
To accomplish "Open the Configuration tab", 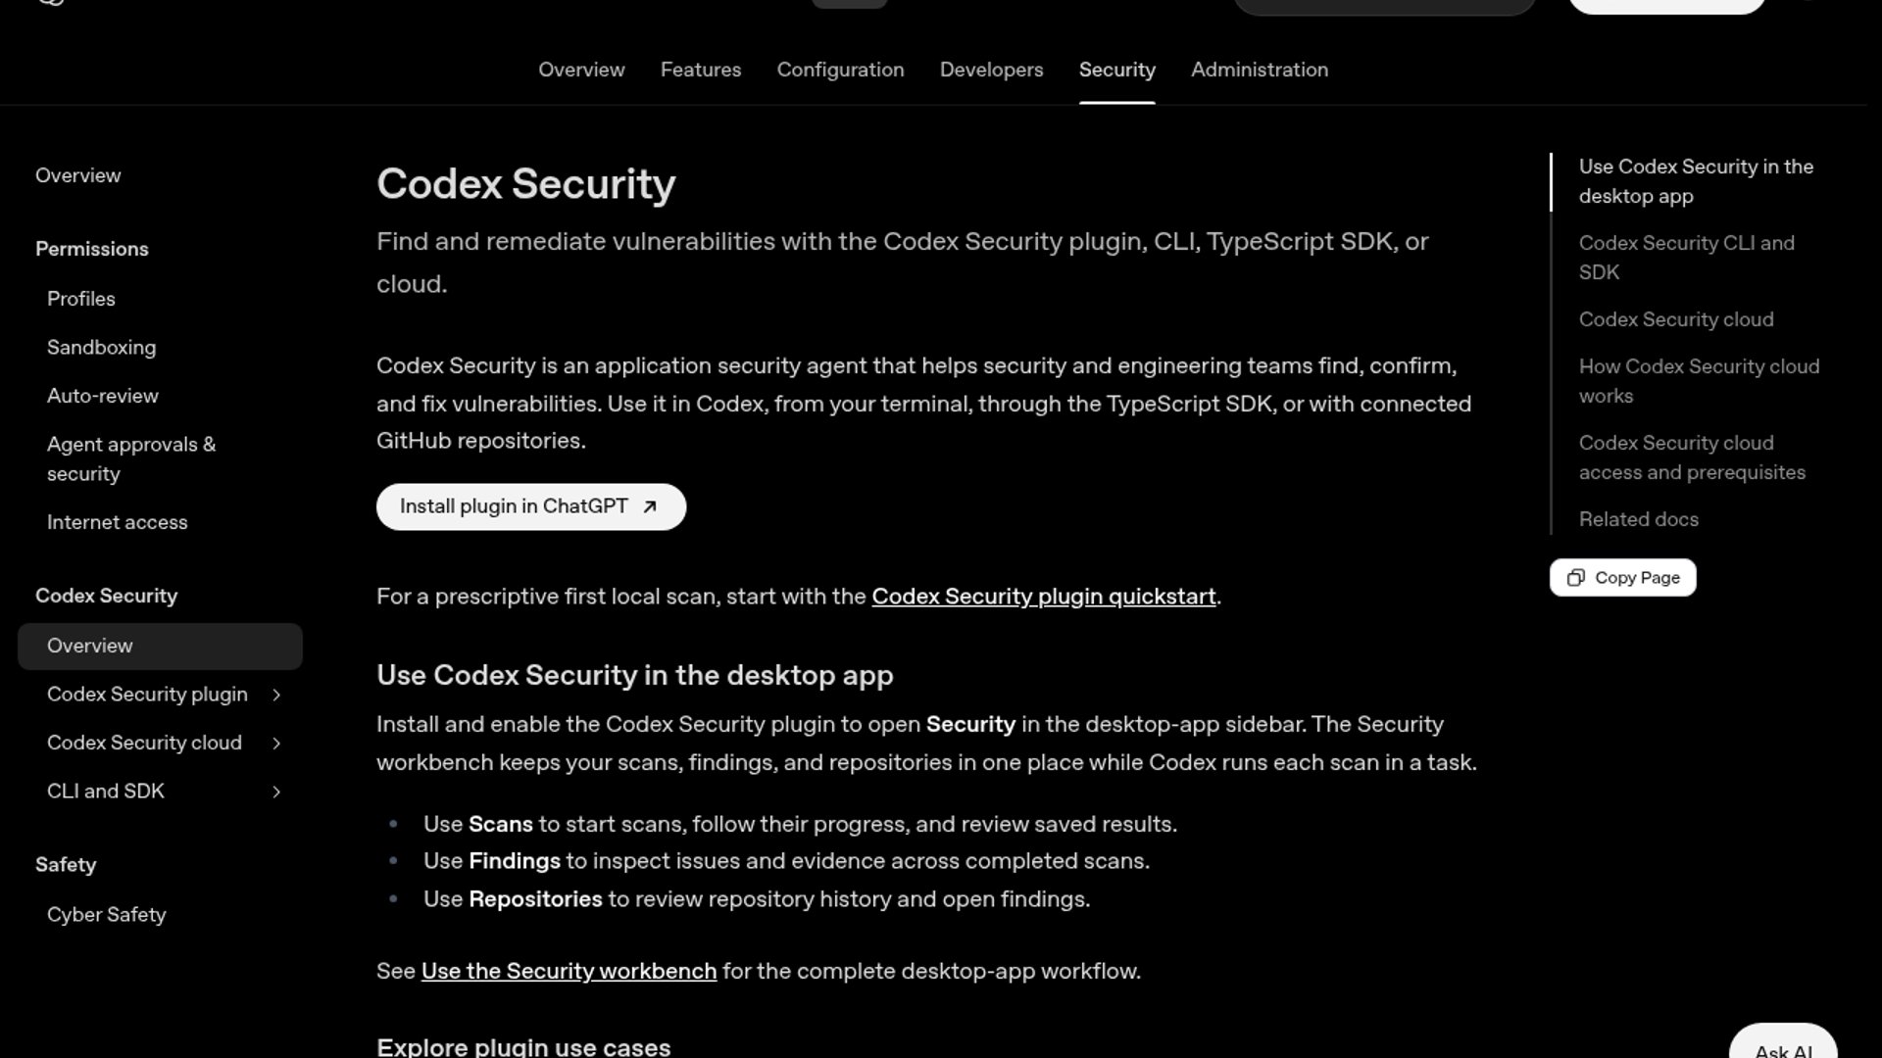I will [840, 70].
